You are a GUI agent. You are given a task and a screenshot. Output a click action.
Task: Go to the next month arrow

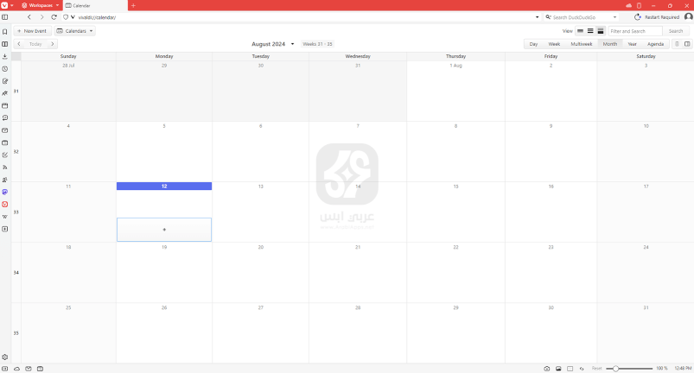pos(53,44)
